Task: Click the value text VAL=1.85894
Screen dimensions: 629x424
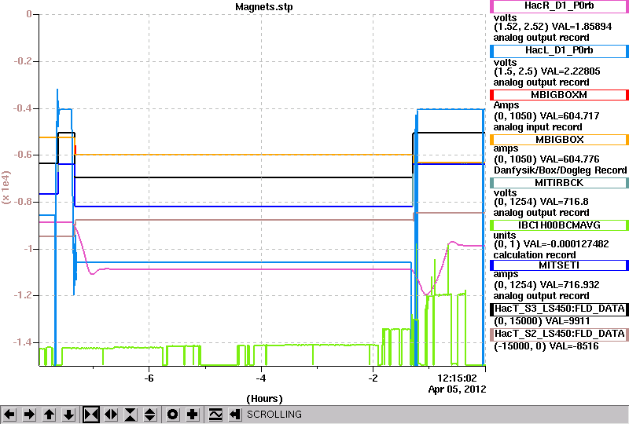Action: click(582, 27)
